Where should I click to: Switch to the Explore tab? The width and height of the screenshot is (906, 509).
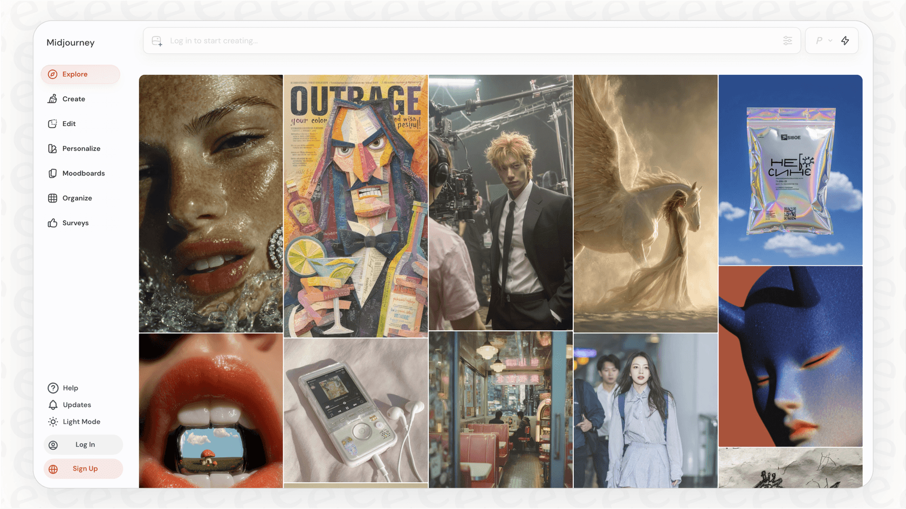pos(74,74)
